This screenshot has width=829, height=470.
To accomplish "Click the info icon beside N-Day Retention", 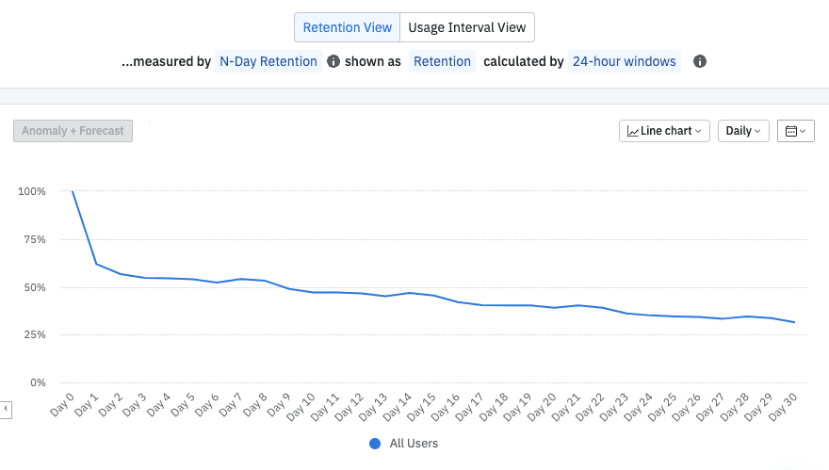I will click(x=333, y=62).
